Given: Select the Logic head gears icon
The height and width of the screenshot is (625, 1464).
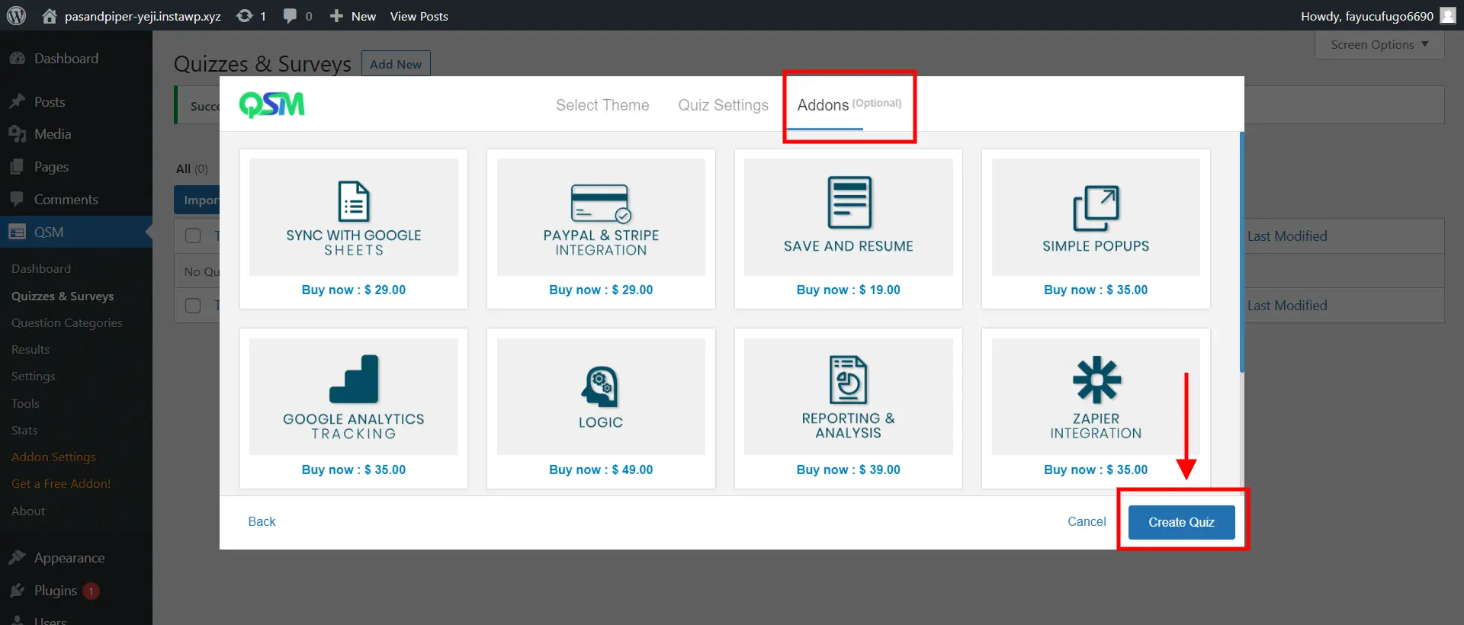Looking at the screenshot, I should coord(601,386).
